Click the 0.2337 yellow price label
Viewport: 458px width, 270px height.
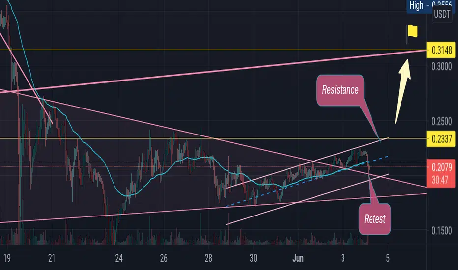tap(441, 138)
